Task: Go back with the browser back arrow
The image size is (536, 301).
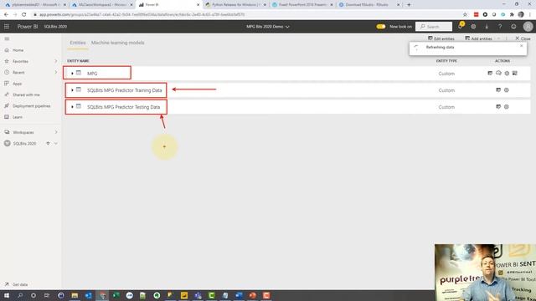Action: tap(6, 15)
